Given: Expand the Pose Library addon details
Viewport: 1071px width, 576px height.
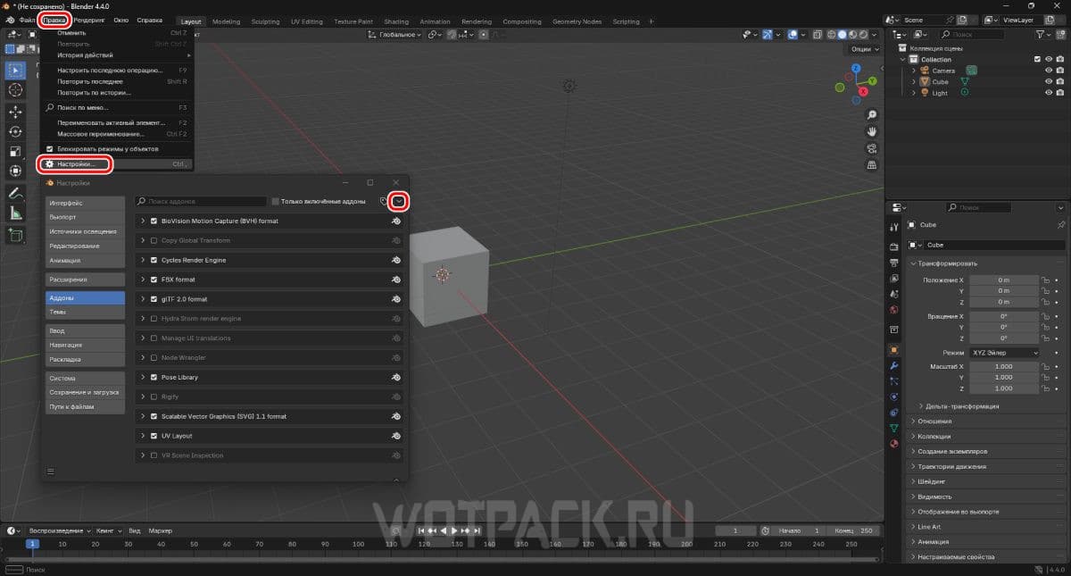Looking at the screenshot, I should point(143,377).
